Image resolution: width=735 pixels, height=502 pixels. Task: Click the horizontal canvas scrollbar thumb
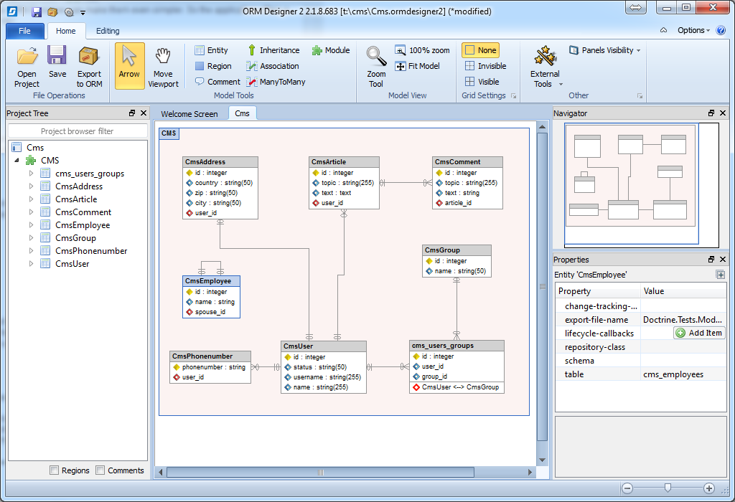tap(320, 472)
